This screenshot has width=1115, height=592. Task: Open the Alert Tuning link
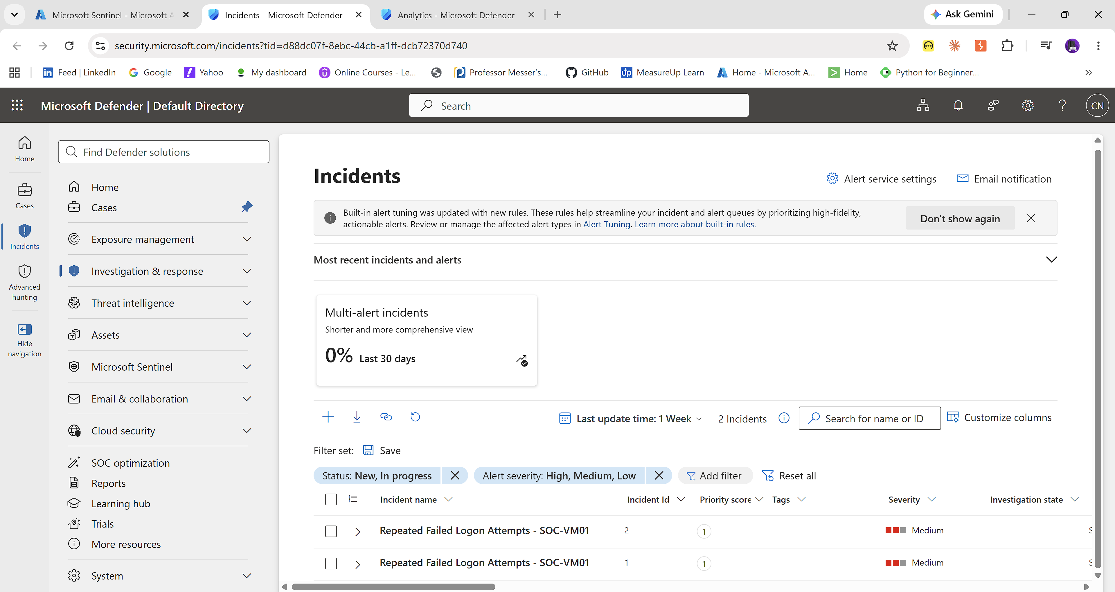[607, 224]
